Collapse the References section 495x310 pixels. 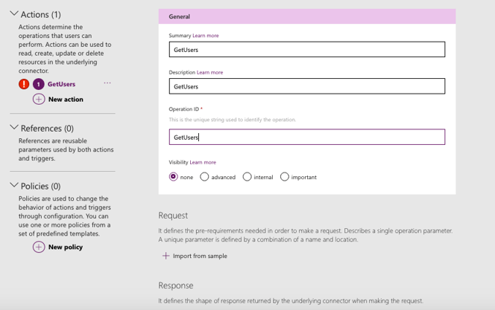coord(13,128)
